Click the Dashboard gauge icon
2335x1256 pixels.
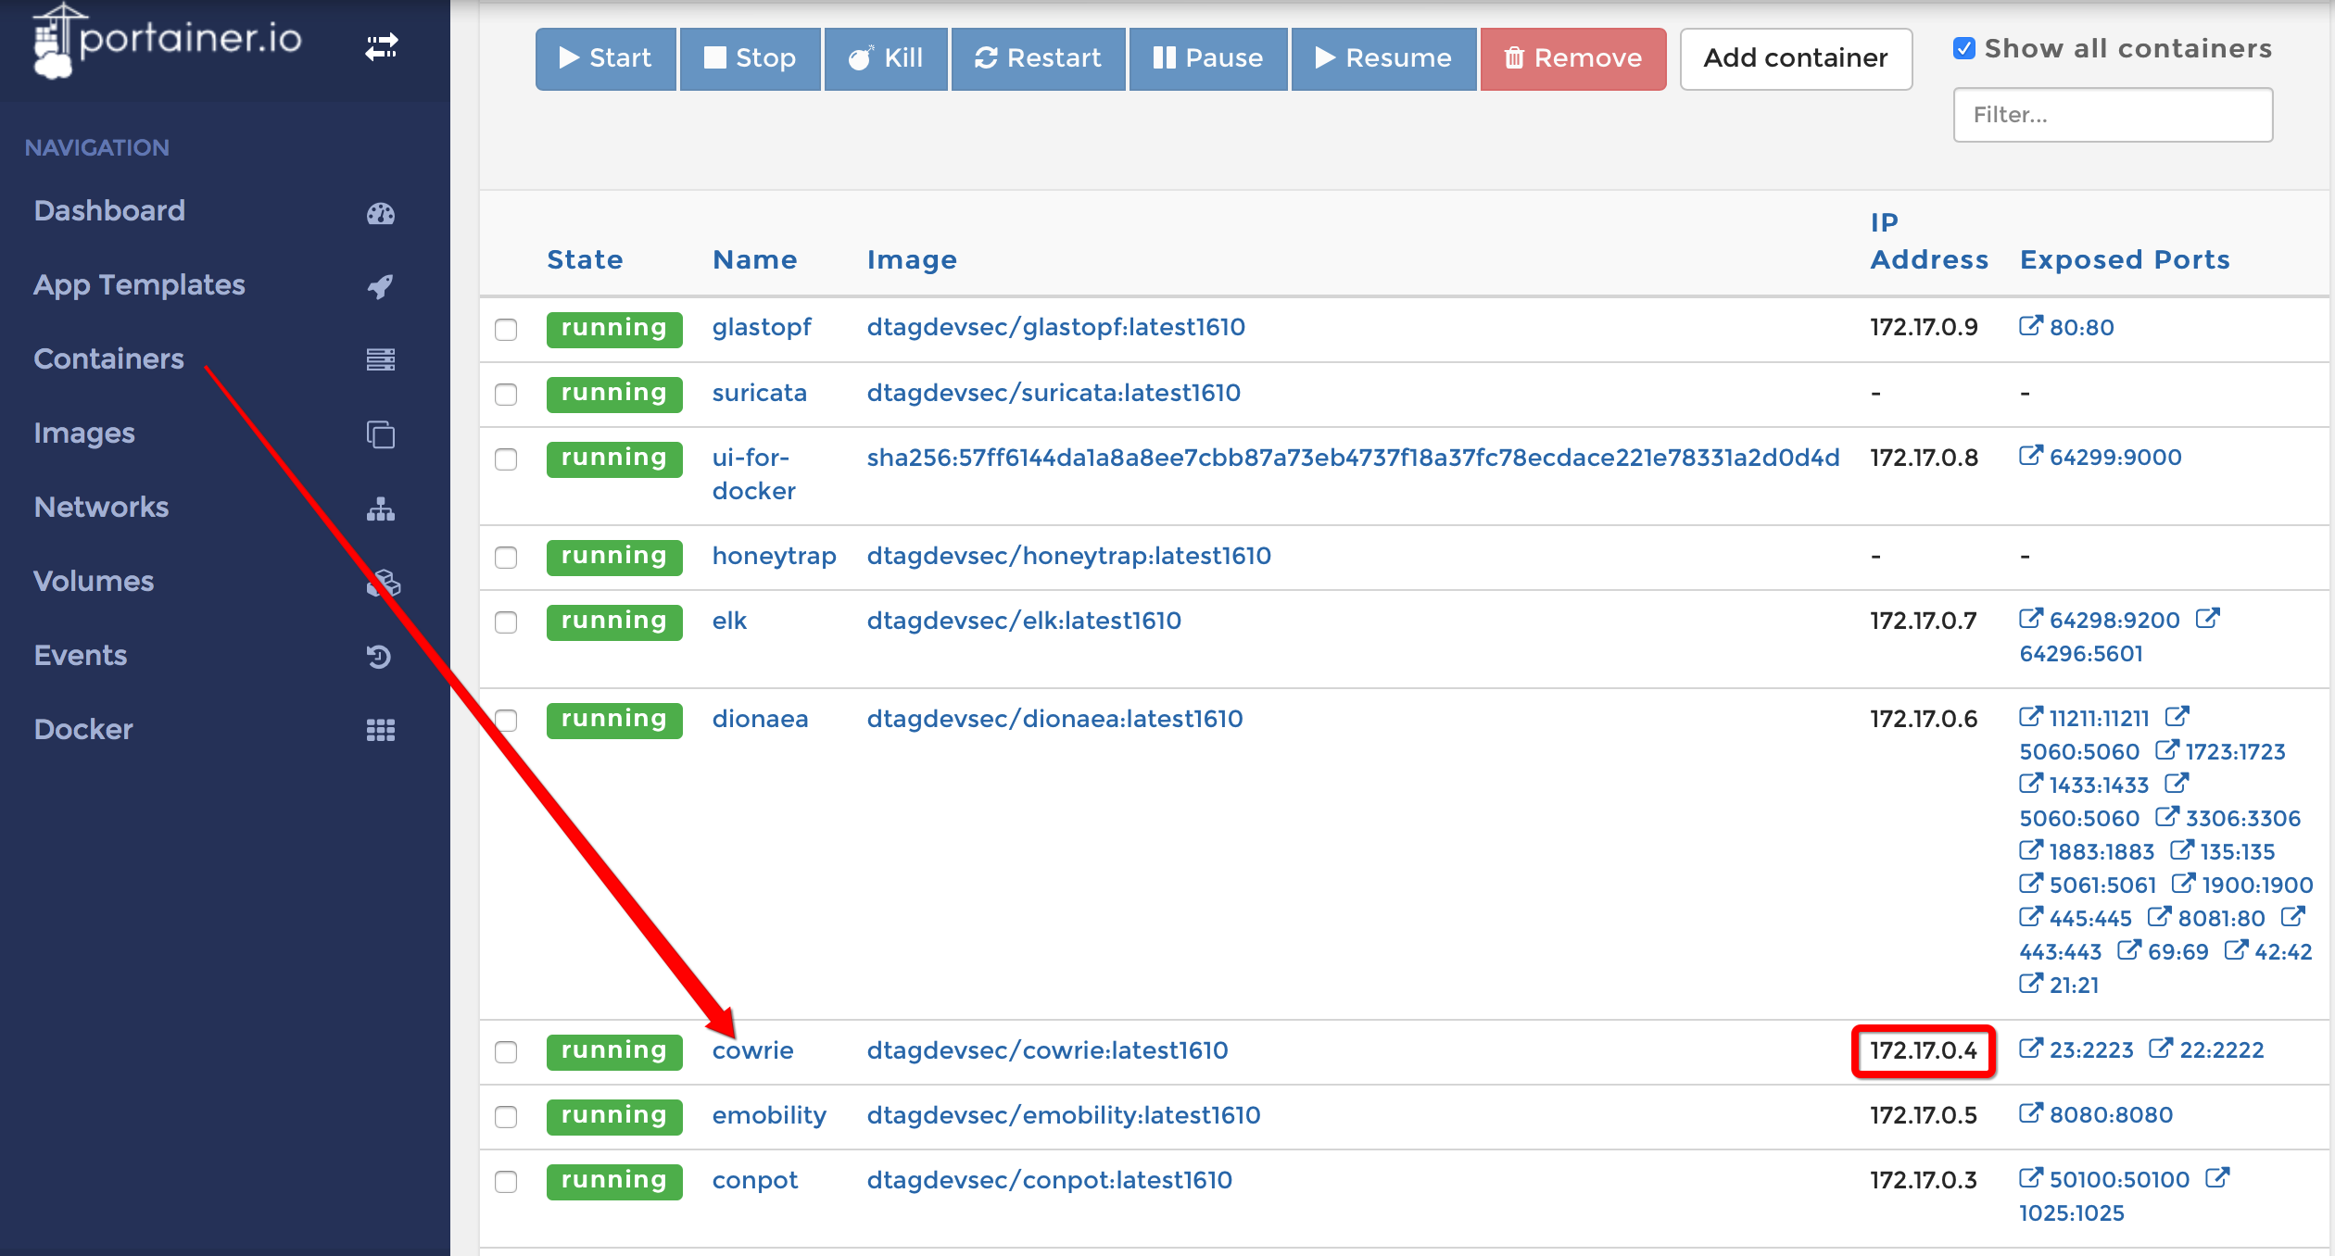(x=380, y=214)
